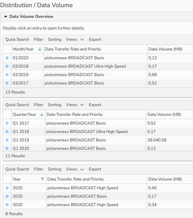Select the Q1 2020 quarter cell

pyautogui.click(x=21, y=148)
